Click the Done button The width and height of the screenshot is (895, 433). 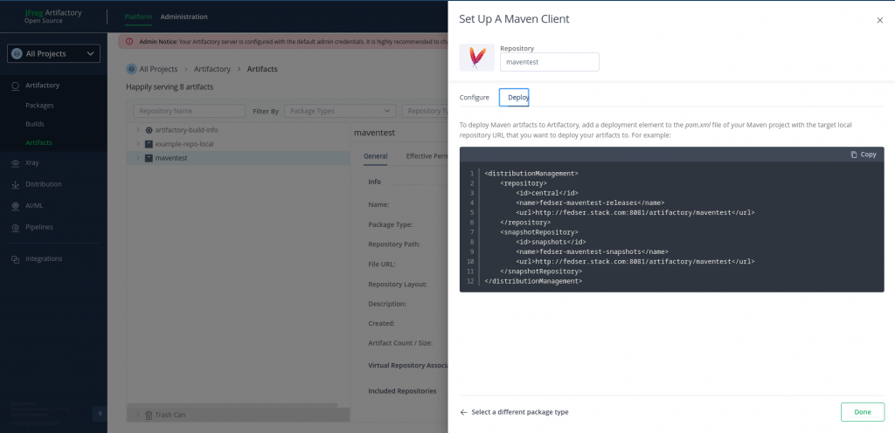pos(862,412)
